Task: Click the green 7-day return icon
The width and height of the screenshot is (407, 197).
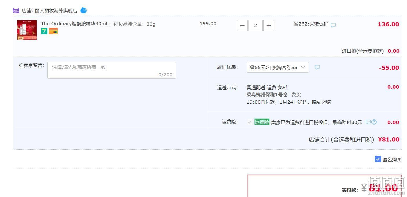Action: click(44, 31)
